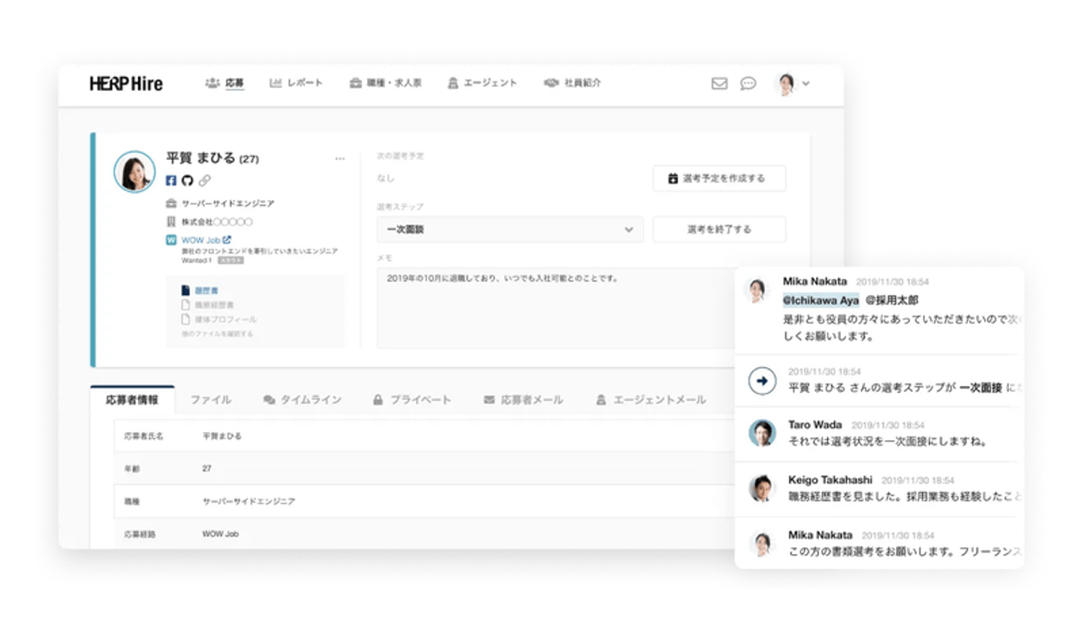Click the building icon beside 株式会社

(x=171, y=222)
